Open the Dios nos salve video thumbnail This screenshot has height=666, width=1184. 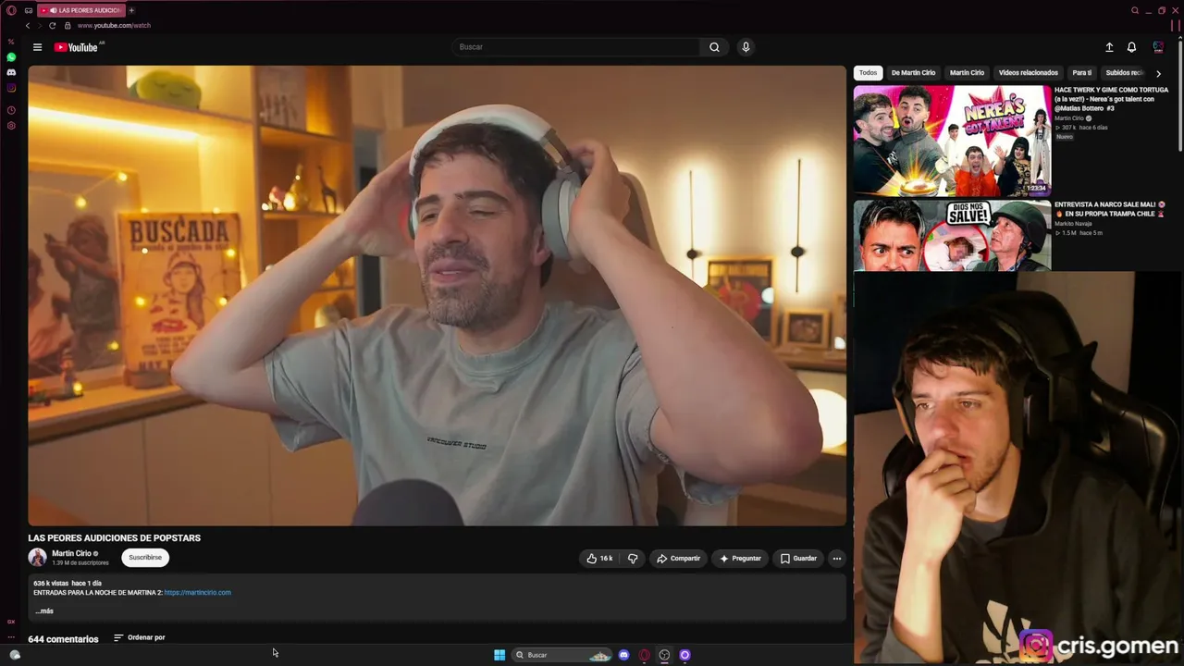pyautogui.click(x=952, y=235)
